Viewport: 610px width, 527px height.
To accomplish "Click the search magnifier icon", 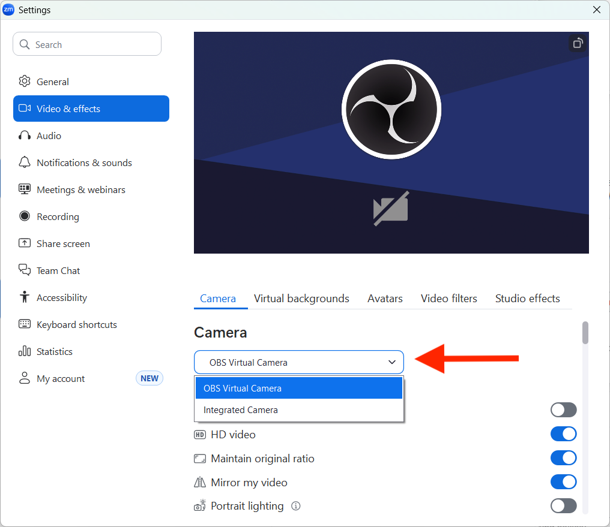I will coord(25,44).
